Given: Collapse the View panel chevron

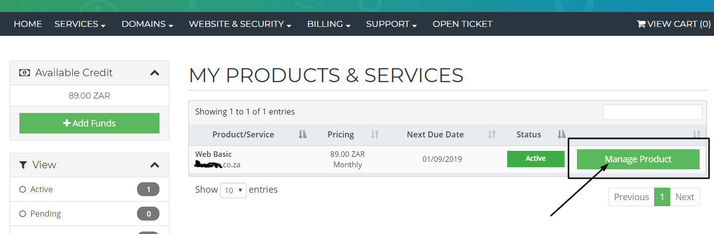Looking at the screenshot, I should point(155,165).
